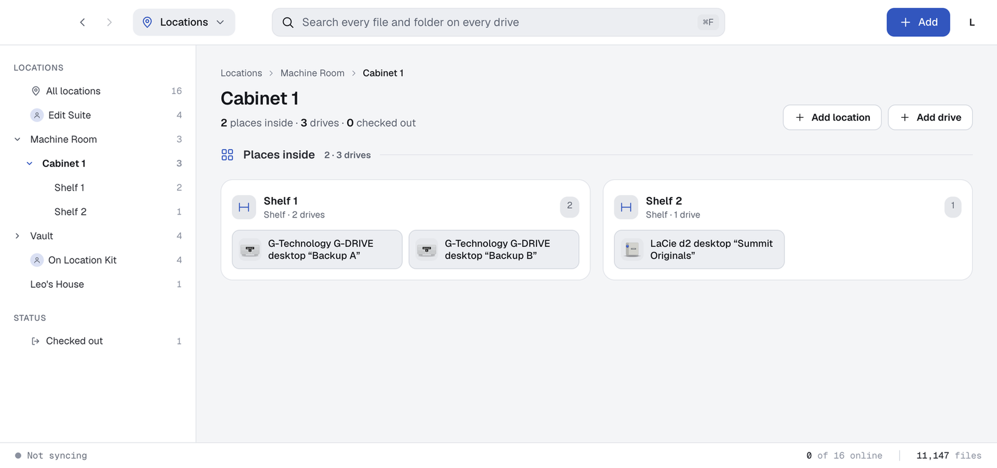Click the Backup B drive icon
997x468 pixels.
pos(427,250)
